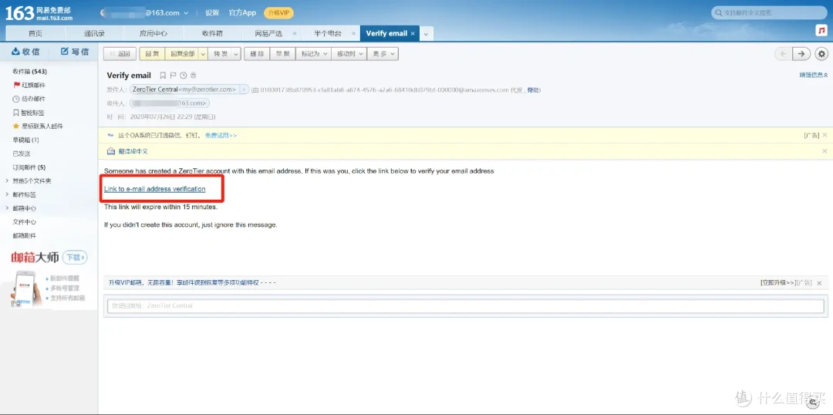Viewport: 833px width, 415px height.
Task: Open the 转发 forward dropdown arrow
Action: [236, 54]
